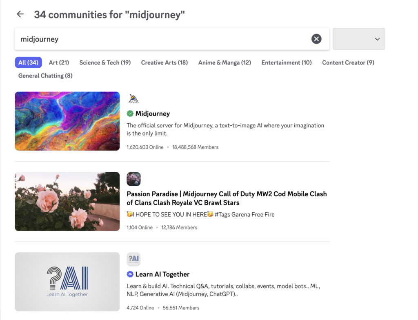Filter by Science & Tech (19)
This screenshot has height=320, width=418.
tap(105, 62)
